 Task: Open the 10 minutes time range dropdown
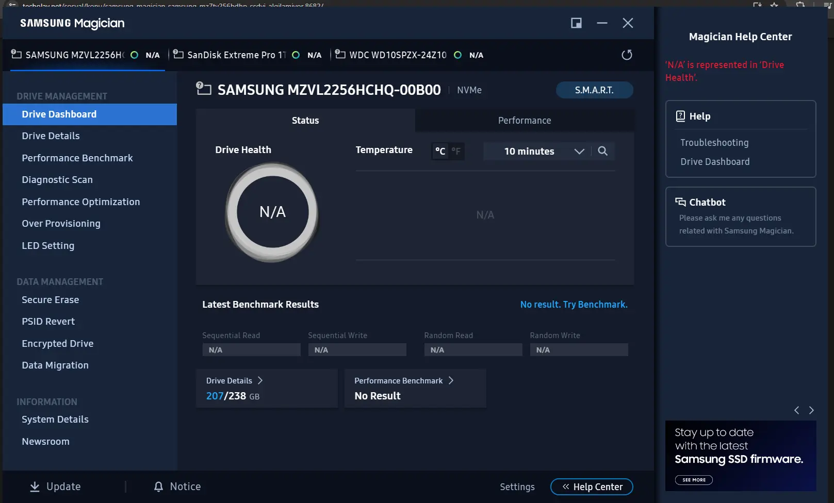536,151
